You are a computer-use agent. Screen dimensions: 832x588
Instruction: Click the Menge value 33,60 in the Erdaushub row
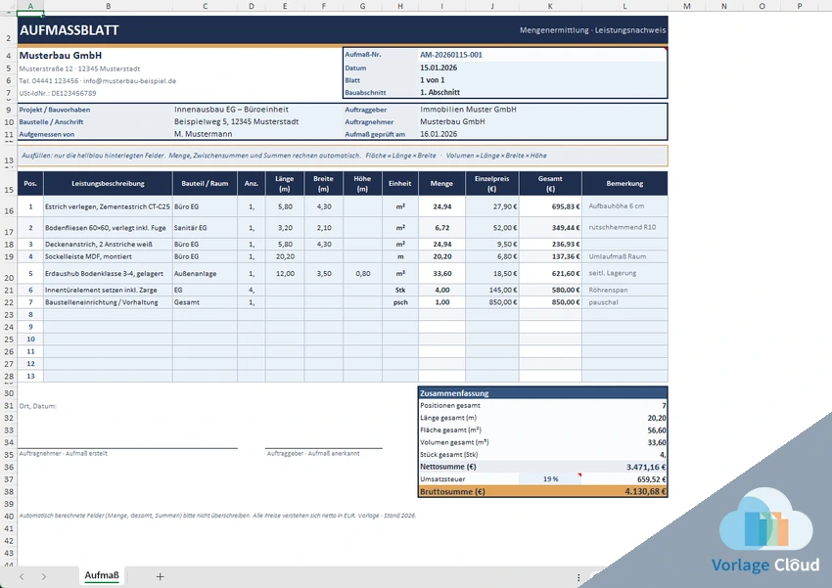point(441,274)
